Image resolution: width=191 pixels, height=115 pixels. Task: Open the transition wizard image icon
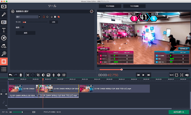[48, 75]
